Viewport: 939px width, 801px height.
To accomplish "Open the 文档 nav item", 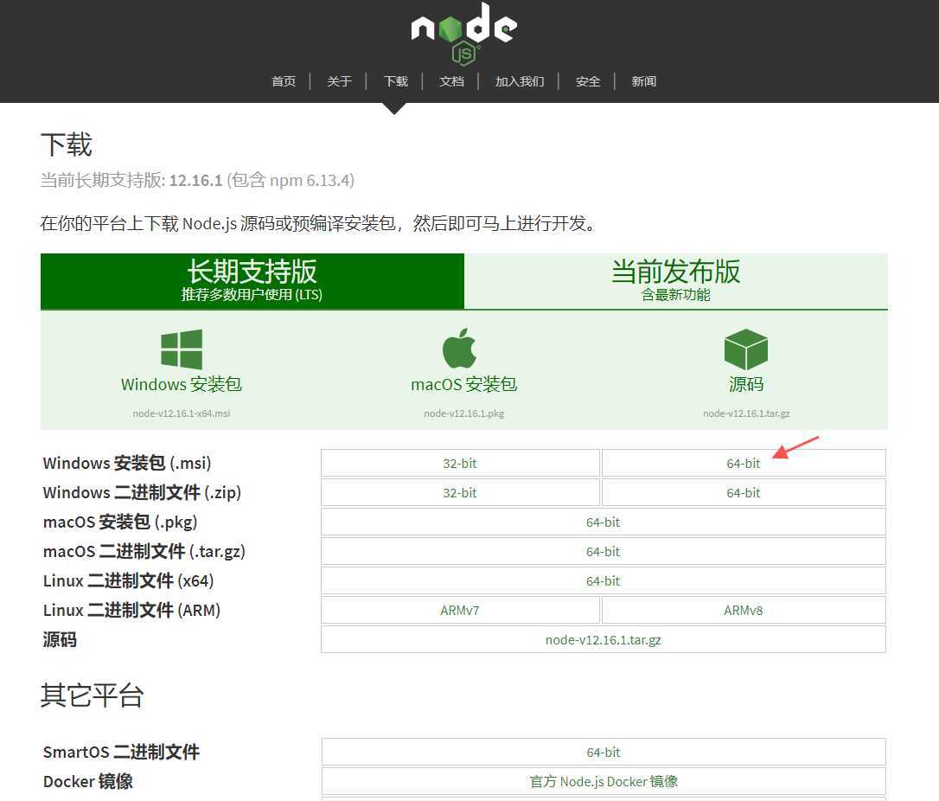I will [x=451, y=81].
